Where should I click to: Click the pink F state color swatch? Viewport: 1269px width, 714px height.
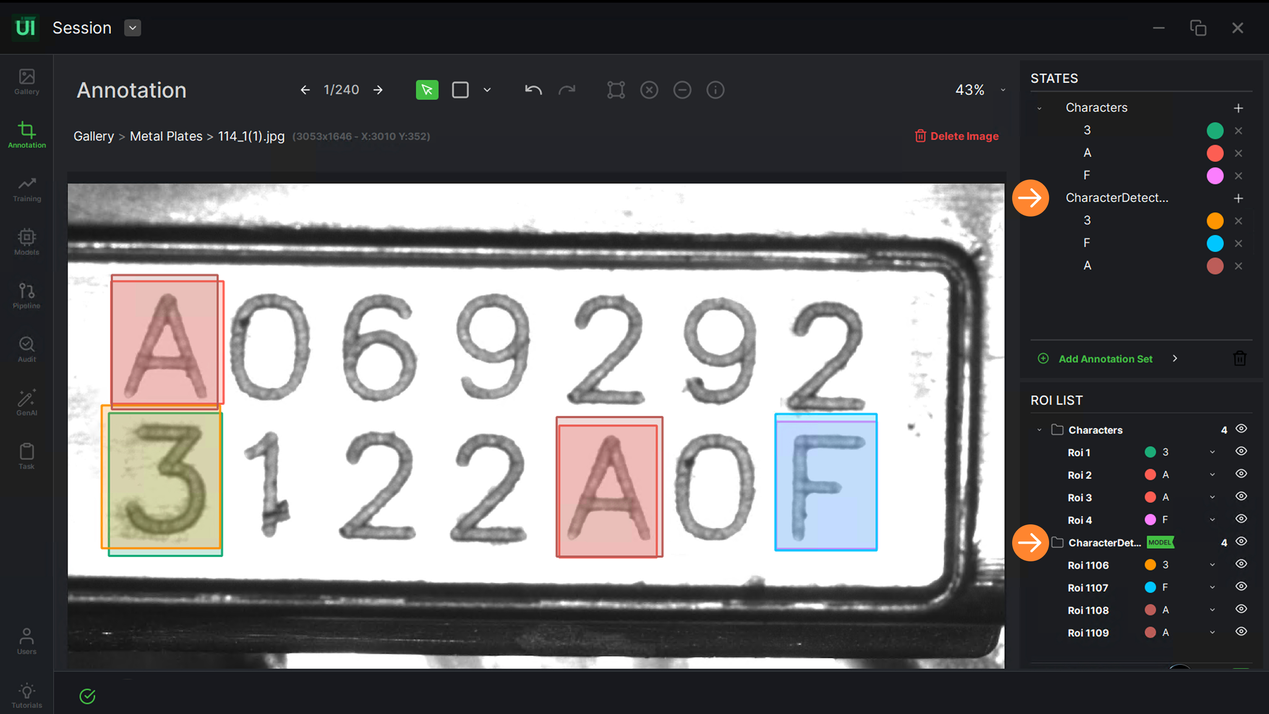pyautogui.click(x=1214, y=176)
